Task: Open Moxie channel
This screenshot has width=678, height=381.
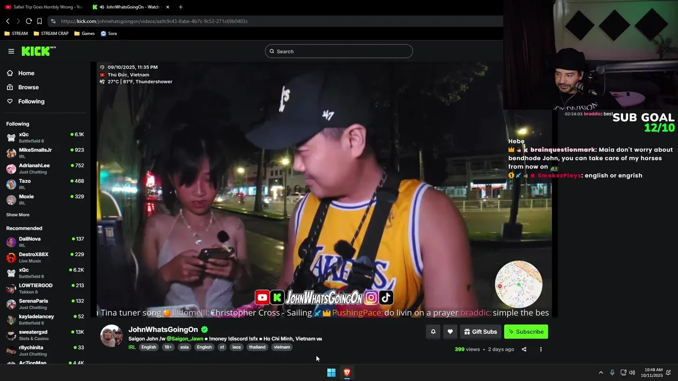Action: (x=45, y=199)
